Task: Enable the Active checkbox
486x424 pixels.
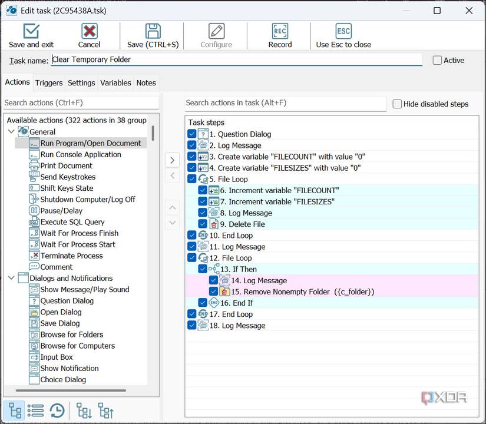Action: pos(437,60)
